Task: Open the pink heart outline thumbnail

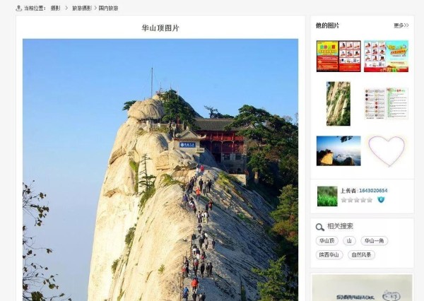Action: pos(387,151)
